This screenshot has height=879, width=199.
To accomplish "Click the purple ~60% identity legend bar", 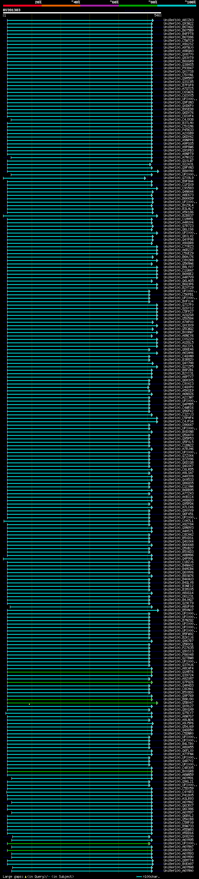I will click(x=99, y=6).
